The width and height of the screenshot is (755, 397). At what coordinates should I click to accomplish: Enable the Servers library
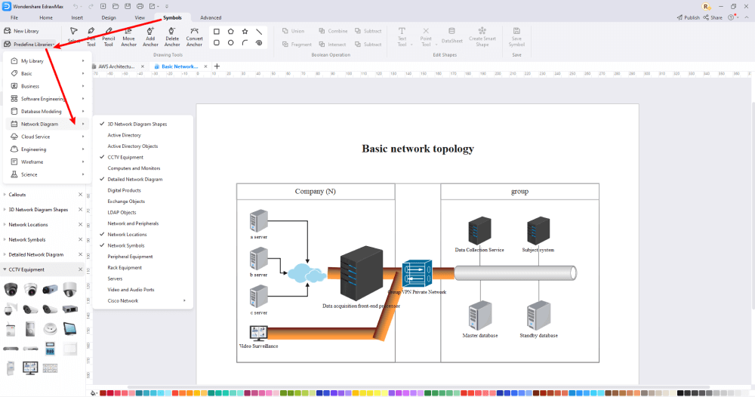[x=115, y=279]
